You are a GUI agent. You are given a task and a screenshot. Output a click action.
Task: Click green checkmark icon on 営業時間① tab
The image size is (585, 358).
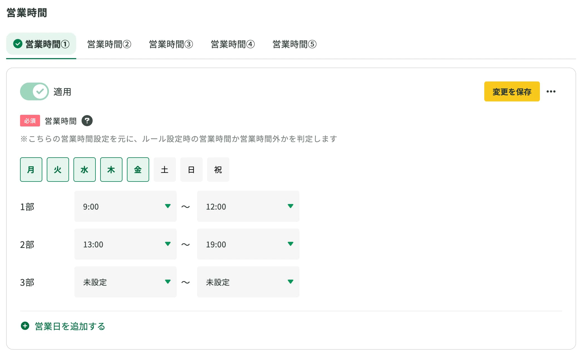18,44
